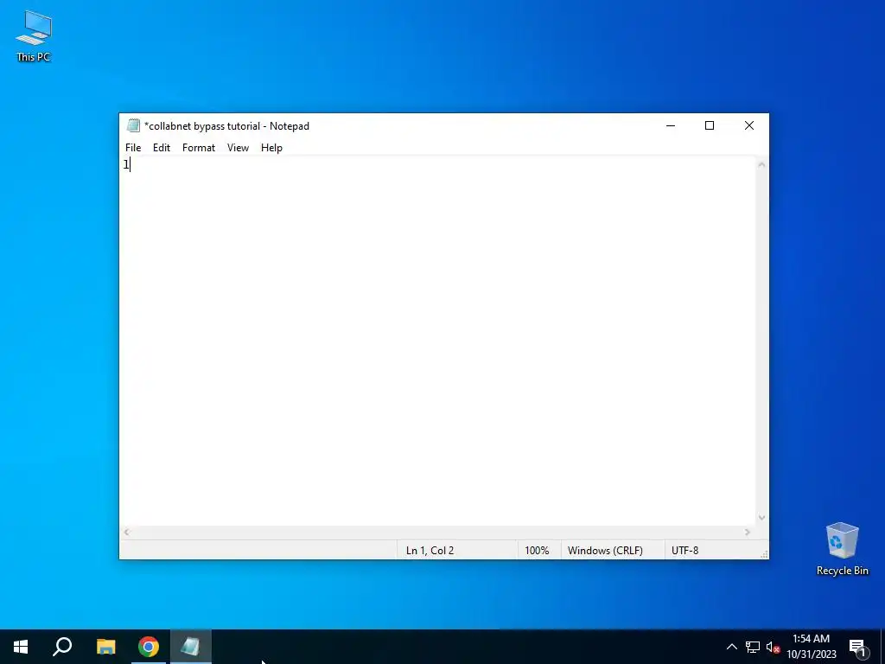
Task: Click the '100%' zoom status entry
Action: 537,551
